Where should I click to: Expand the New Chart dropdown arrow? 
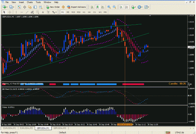point(7,7)
